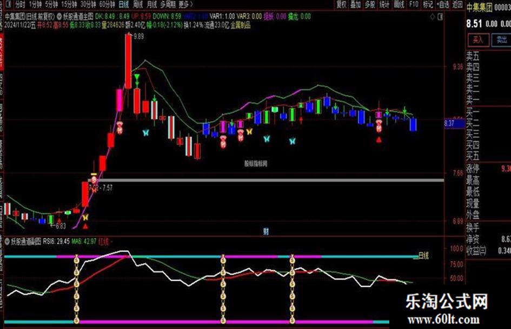Click the 8.51 current price in right panel

474,23
